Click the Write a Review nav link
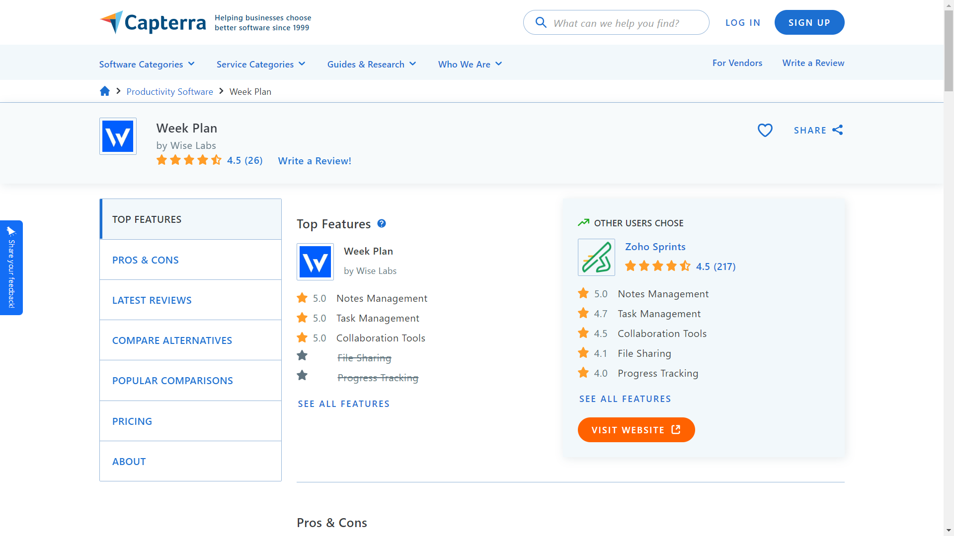This screenshot has height=536, width=954. pyautogui.click(x=813, y=62)
